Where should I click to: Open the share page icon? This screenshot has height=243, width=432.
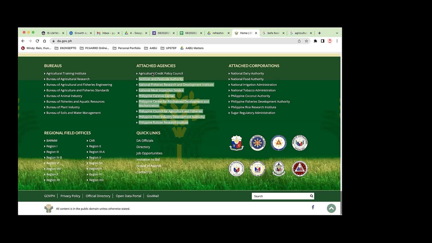point(299,41)
